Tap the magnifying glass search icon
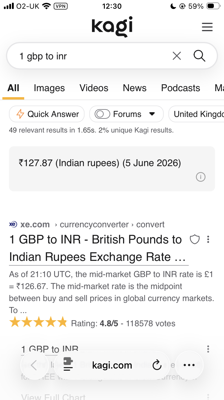224x400 pixels. click(x=199, y=56)
